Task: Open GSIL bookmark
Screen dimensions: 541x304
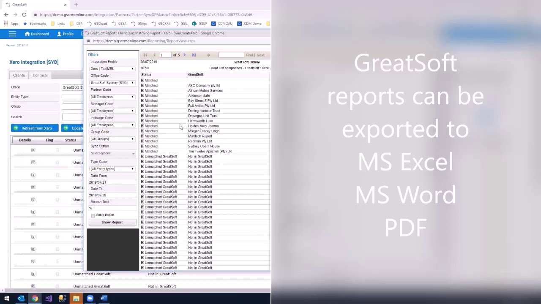Action: [181, 24]
